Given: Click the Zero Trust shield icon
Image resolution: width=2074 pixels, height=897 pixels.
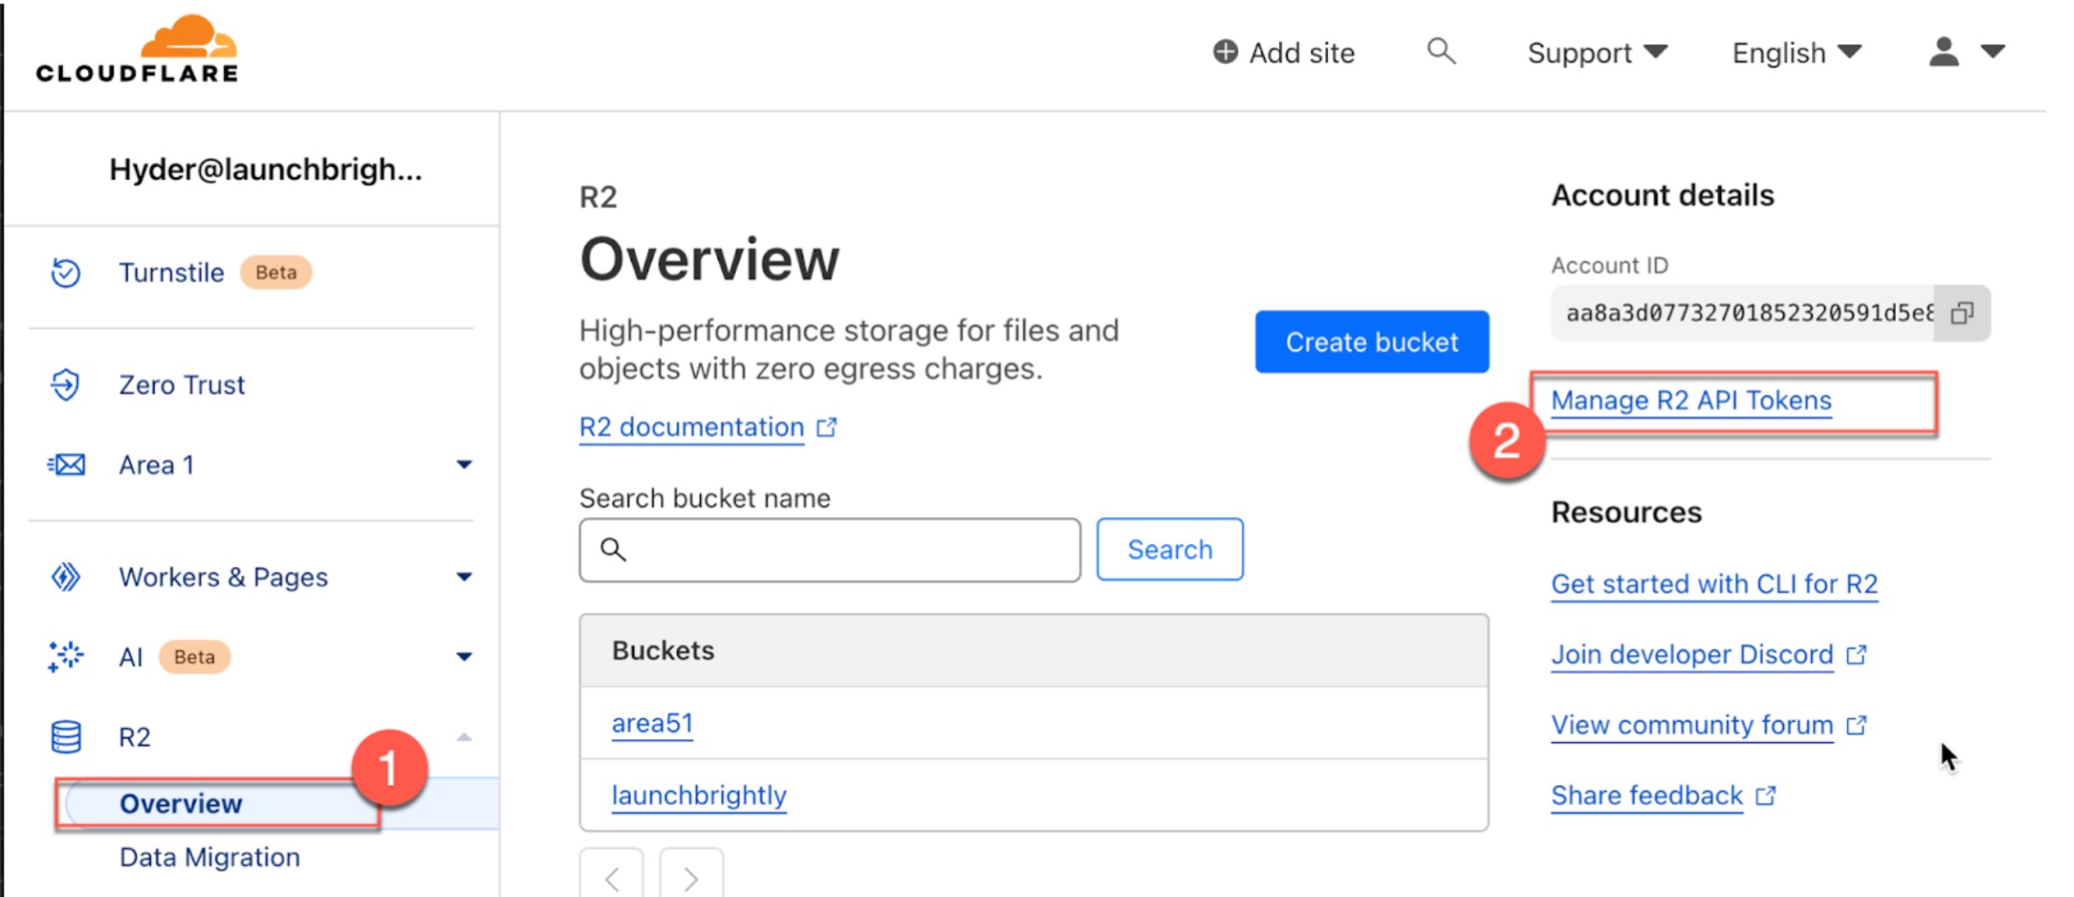Looking at the screenshot, I should pyautogui.click(x=66, y=385).
